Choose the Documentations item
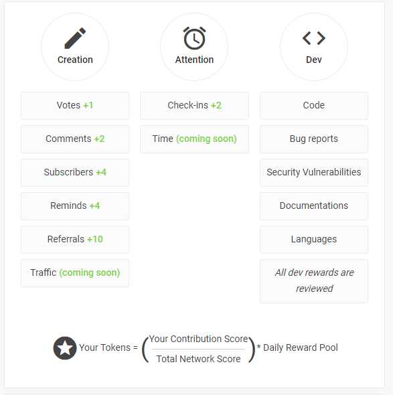This screenshot has width=393, height=395. click(314, 206)
